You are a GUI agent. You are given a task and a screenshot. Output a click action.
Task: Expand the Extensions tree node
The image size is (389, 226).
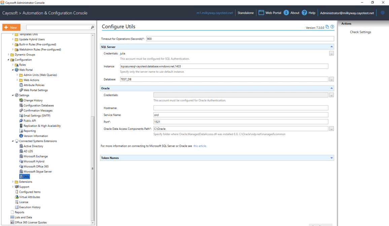pos(13,182)
